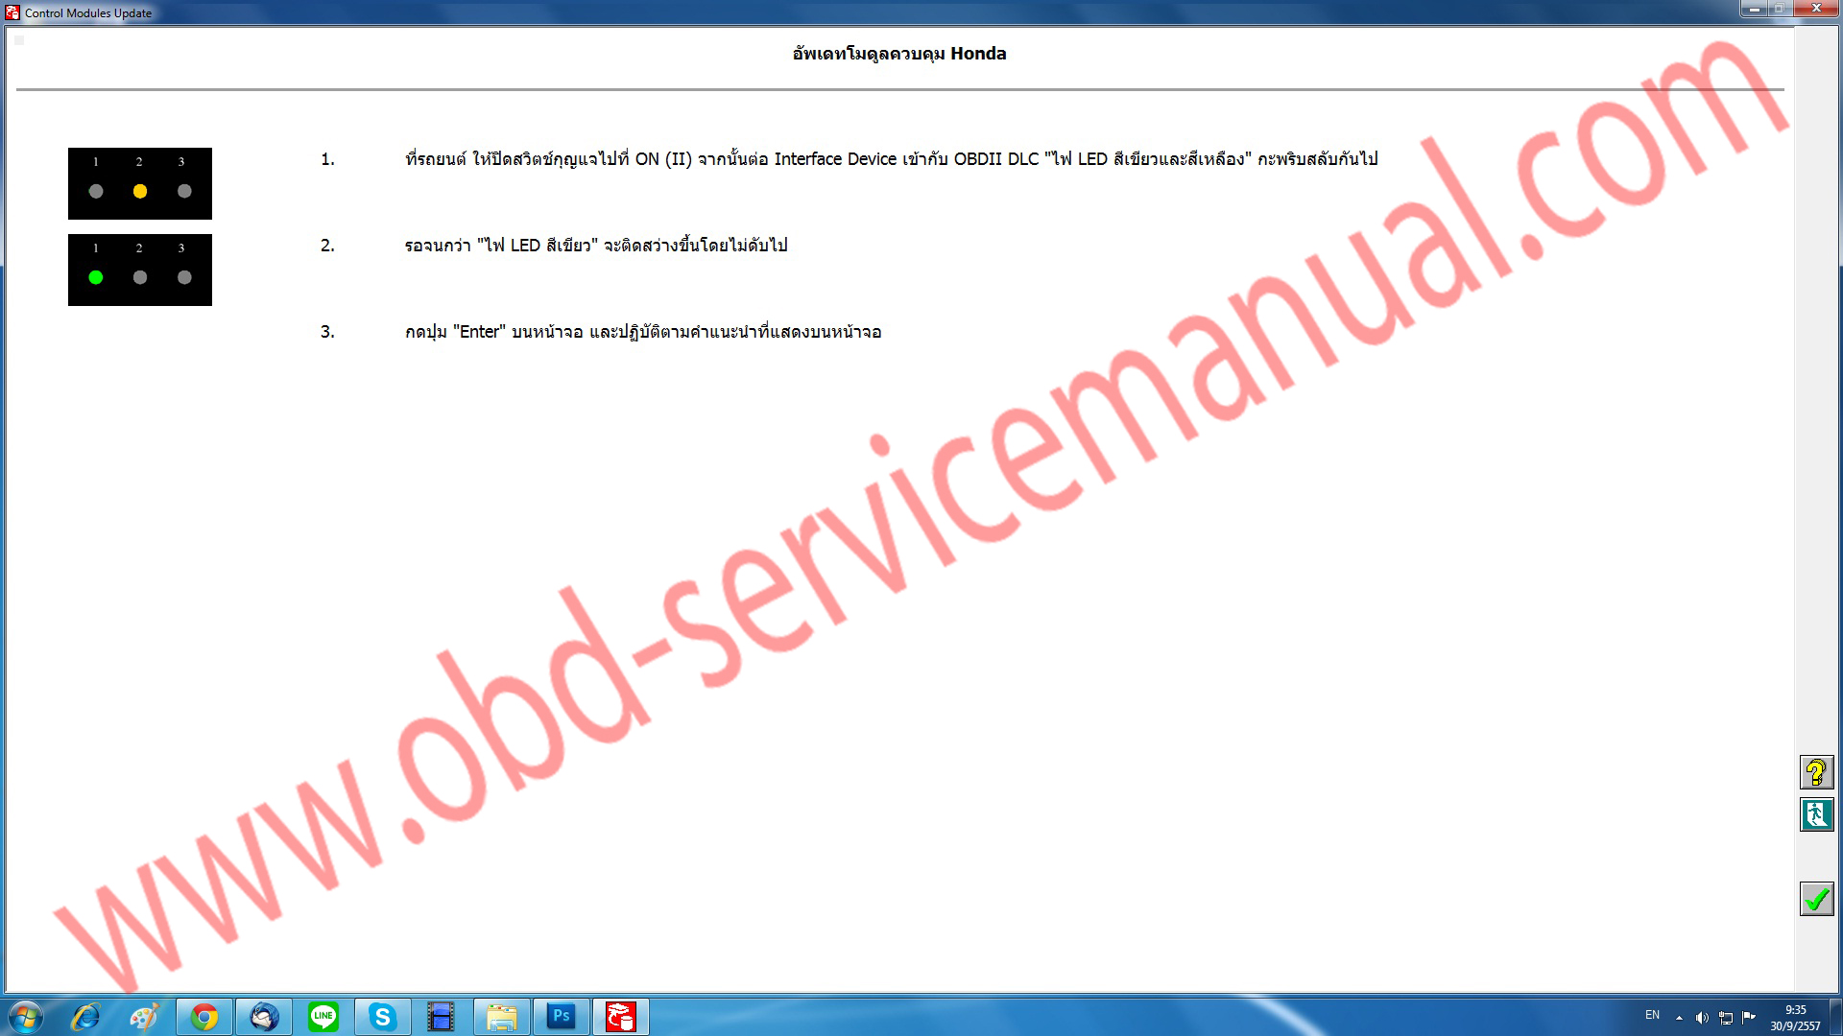Click the exit running-man icon
Screen dimensions: 1843x1036
[1816, 814]
